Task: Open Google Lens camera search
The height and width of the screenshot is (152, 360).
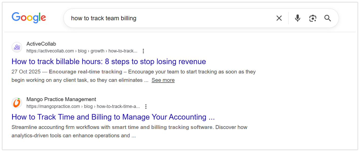Action: [x=313, y=18]
